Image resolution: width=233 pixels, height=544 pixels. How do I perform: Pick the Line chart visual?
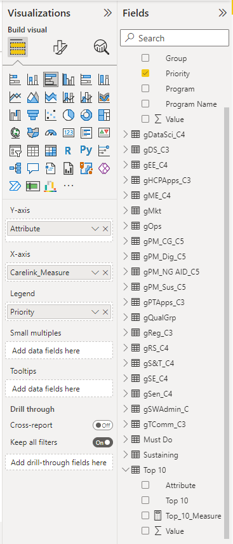click(x=15, y=97)
